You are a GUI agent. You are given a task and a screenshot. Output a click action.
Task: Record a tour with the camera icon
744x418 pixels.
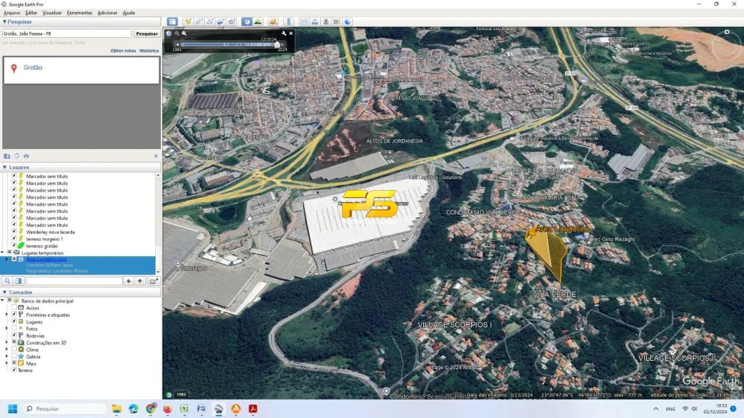point(232,22)
